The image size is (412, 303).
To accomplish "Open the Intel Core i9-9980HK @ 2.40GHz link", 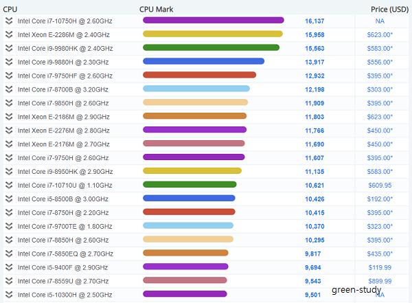I will tap(65, 48).
